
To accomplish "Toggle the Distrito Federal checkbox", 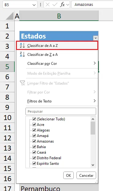I will tap(34, 158).
